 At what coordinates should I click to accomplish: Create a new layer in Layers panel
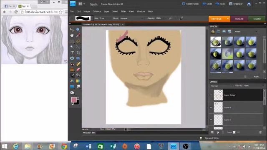(212, 132)
